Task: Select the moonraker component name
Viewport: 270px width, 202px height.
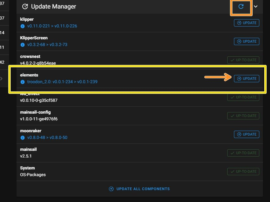Action: coord(31,131)
